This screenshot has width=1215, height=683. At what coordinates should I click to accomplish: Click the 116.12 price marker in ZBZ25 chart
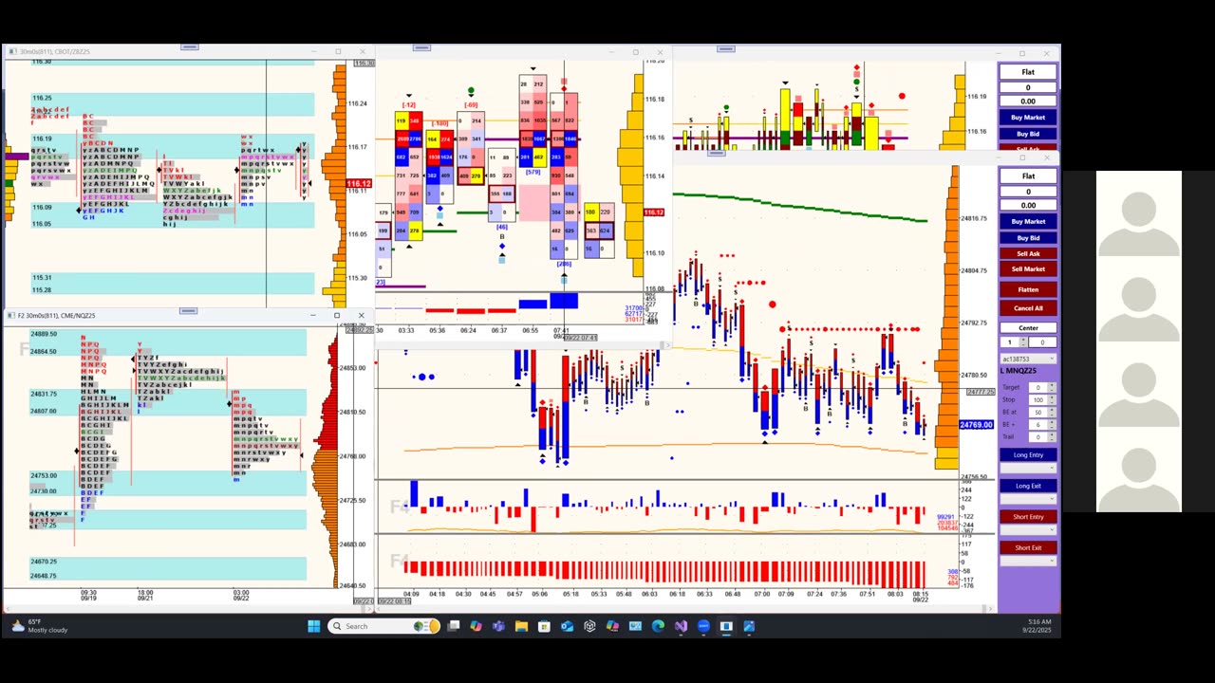click(359, 184)
